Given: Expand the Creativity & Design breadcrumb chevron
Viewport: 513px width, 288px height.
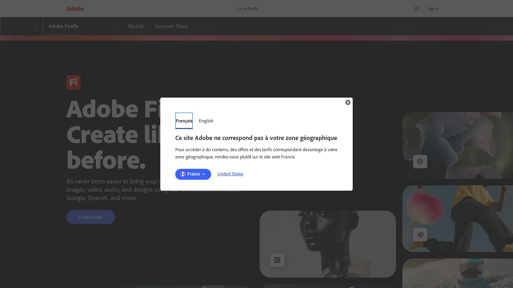Looking at the screenshot, I should pyautogui.click(x=37, y=26).
